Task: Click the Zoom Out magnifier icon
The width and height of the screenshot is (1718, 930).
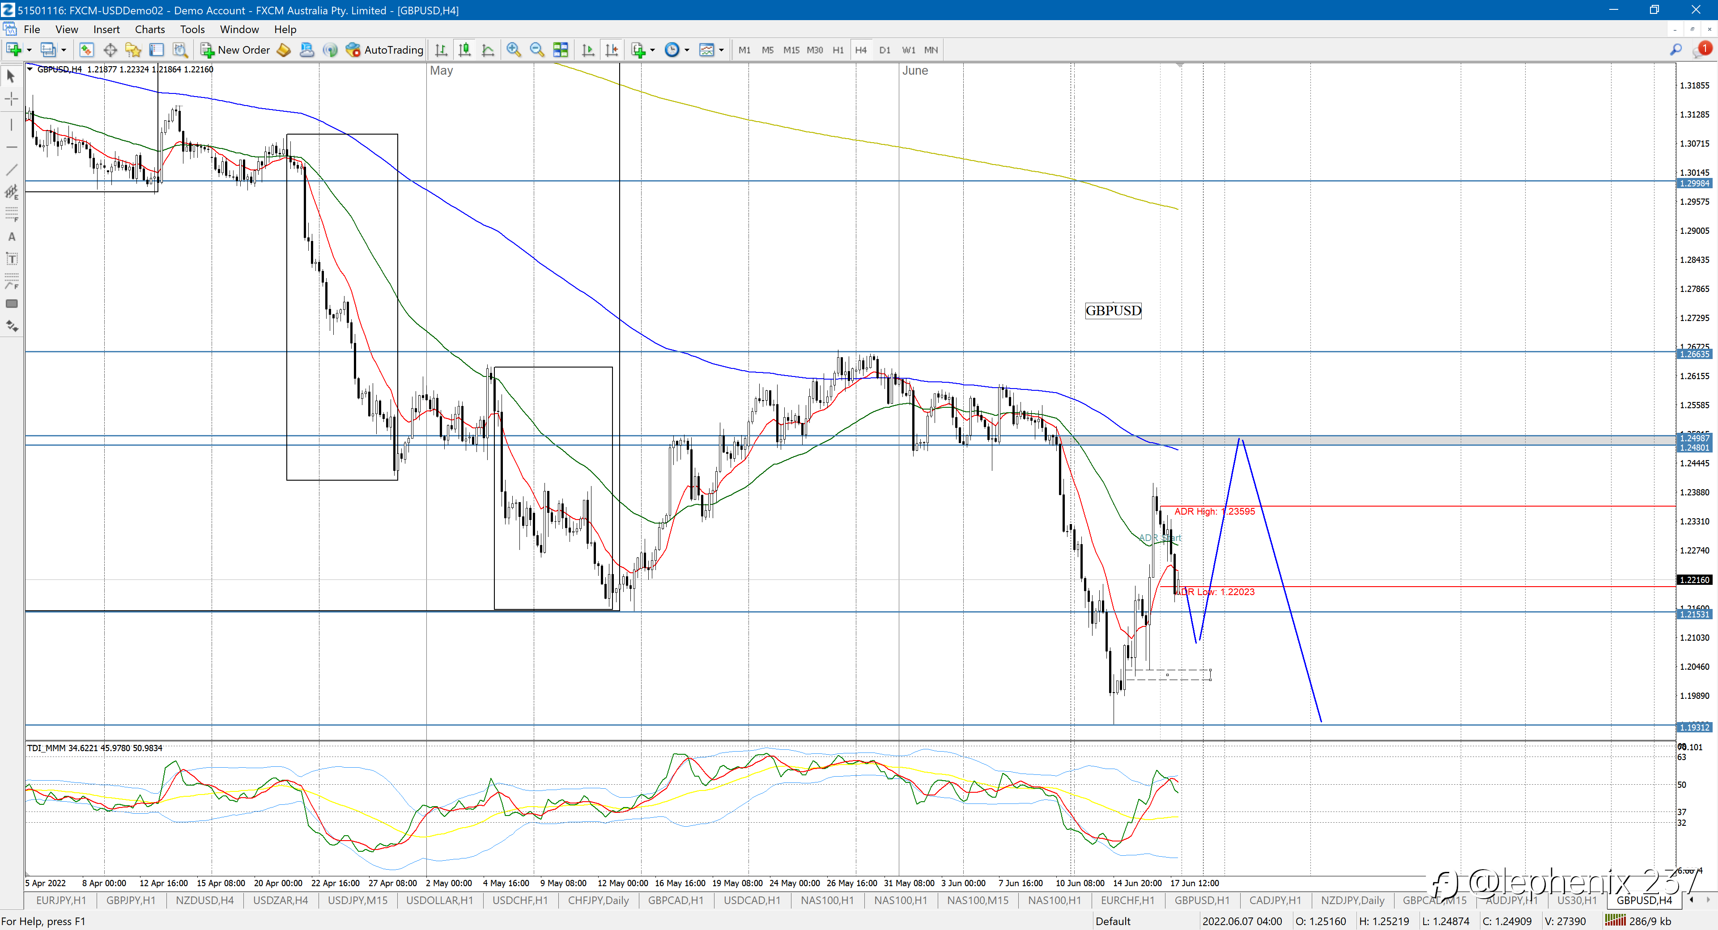Action: [536, 50]
